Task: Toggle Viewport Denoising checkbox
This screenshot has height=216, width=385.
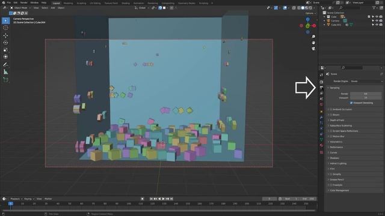Action: (351, 103)
